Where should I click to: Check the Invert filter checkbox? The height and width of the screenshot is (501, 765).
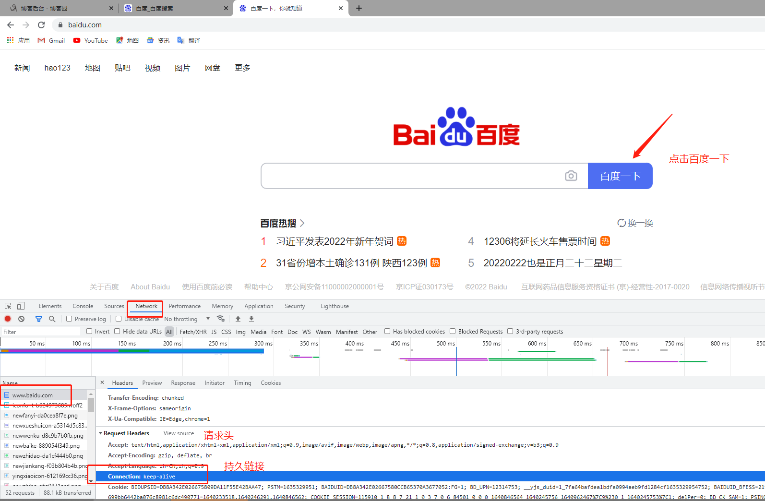(x=89, y=331)
